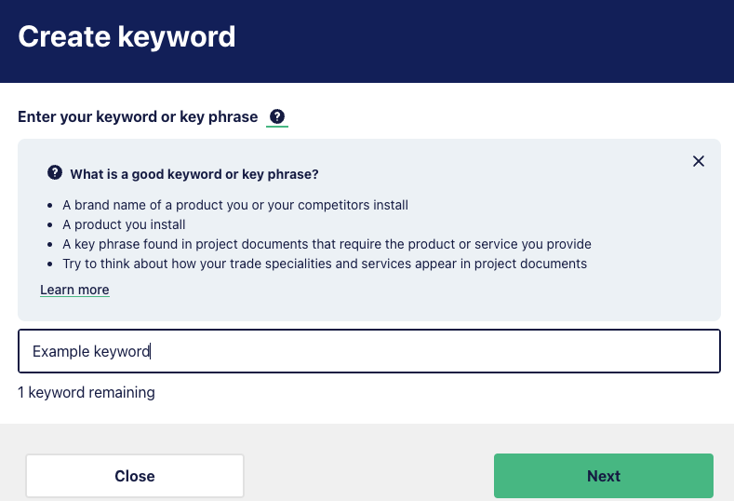The width and height of the screenshot is (734, 501).
Task: Click the question mark icon in the tip box
Action: (x=55, y=172)
